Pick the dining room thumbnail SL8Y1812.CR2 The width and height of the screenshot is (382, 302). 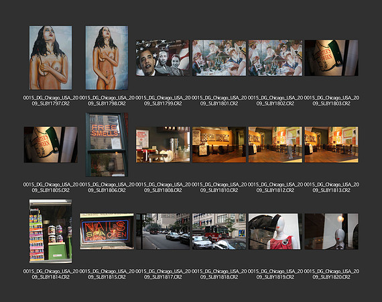(x=275, y=145)
